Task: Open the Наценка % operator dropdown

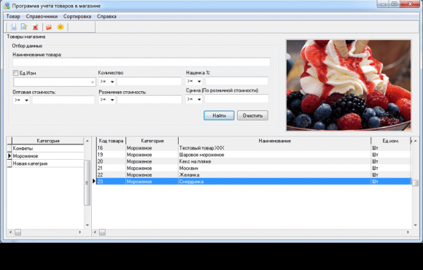Action: coord(194,81)
